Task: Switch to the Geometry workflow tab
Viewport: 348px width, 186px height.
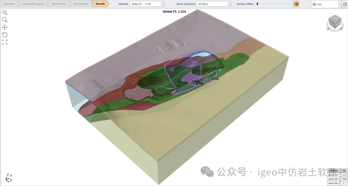Action: 9,4
